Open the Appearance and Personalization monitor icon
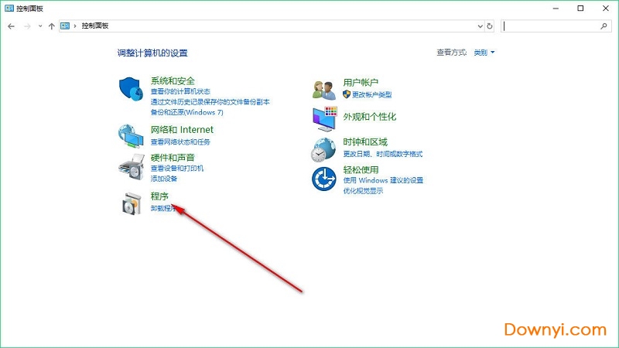619x348 pixels. (x=323, y=118)
